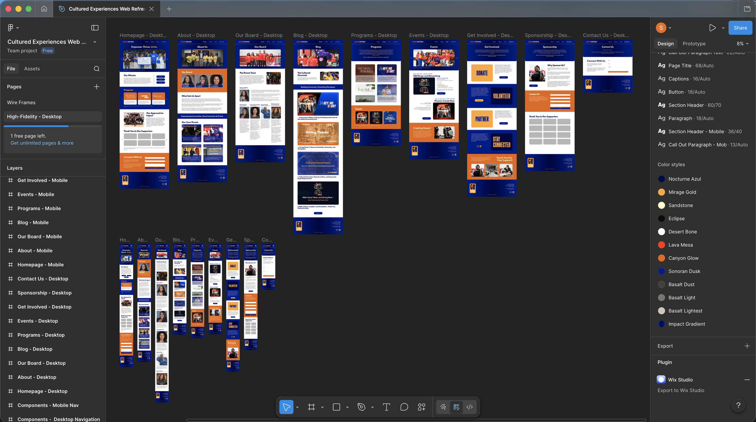
Task: Open the Assets tab
Action: (x=32, y=69)
